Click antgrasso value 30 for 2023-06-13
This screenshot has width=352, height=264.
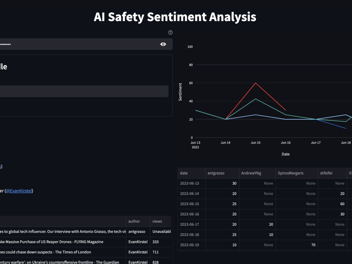point(222,183)
